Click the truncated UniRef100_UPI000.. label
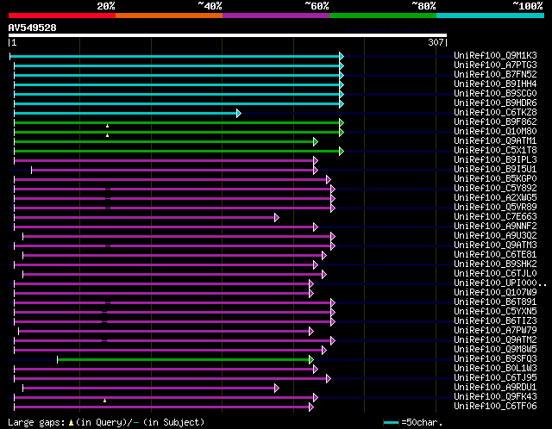 pyautogui.click(x=500, y=283)
